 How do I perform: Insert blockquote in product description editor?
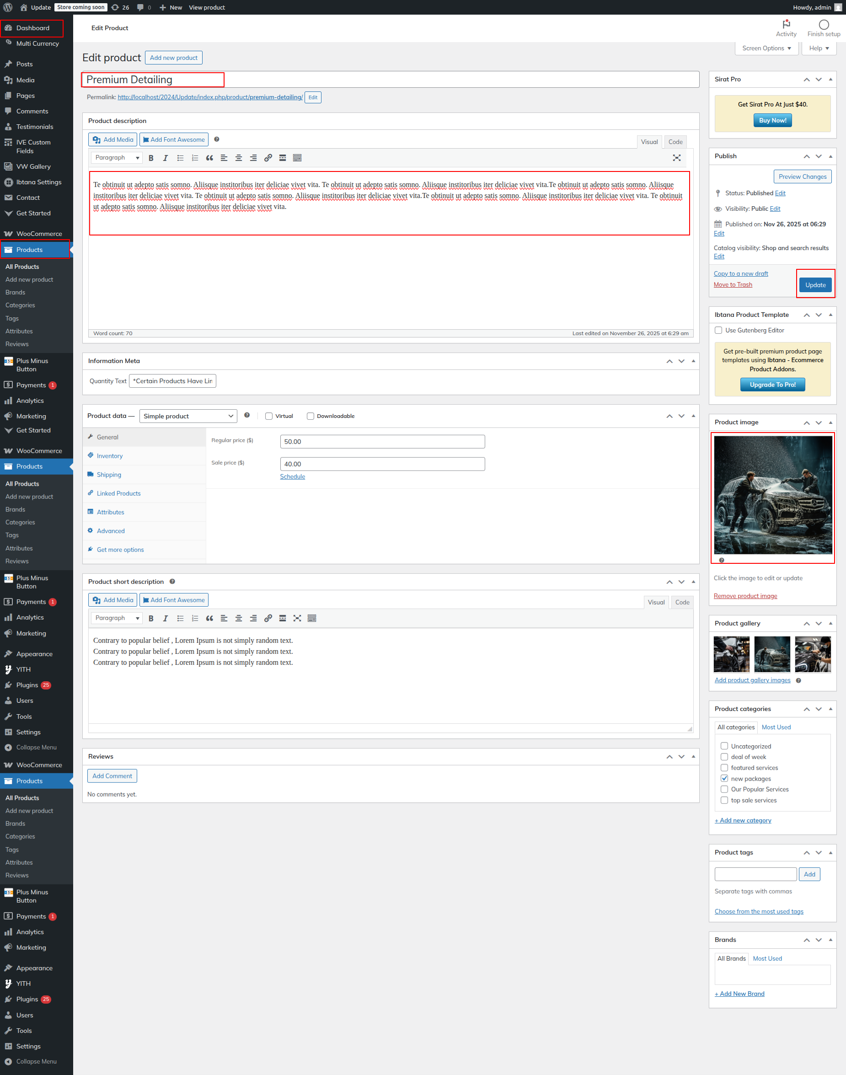click(209, 158)
